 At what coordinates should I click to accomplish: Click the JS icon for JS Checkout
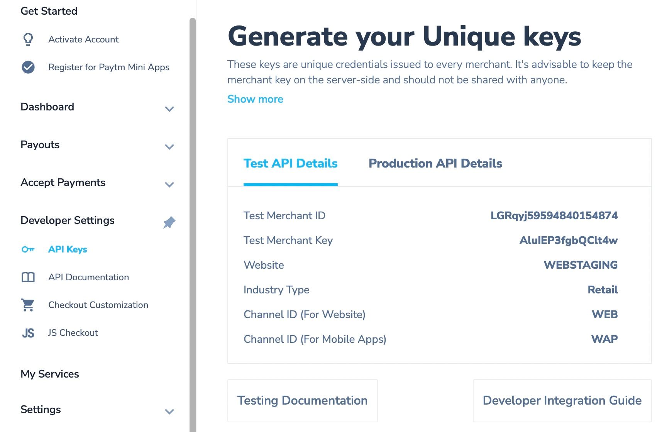(x=28, y=333)
